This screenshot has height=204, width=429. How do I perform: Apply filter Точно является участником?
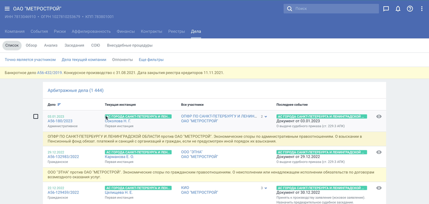[30, 60]
